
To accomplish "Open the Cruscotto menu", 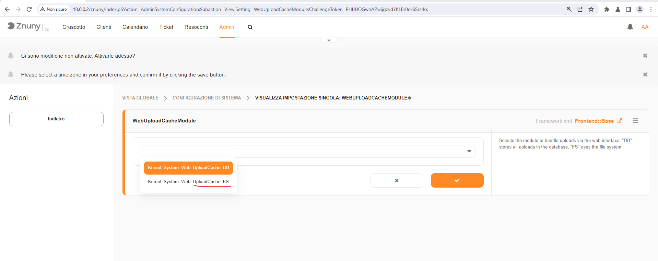I will (x=74, y=27).
